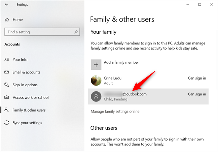Open Sign-in options page
Screen dimensions: 218x152
click(25, 85)
